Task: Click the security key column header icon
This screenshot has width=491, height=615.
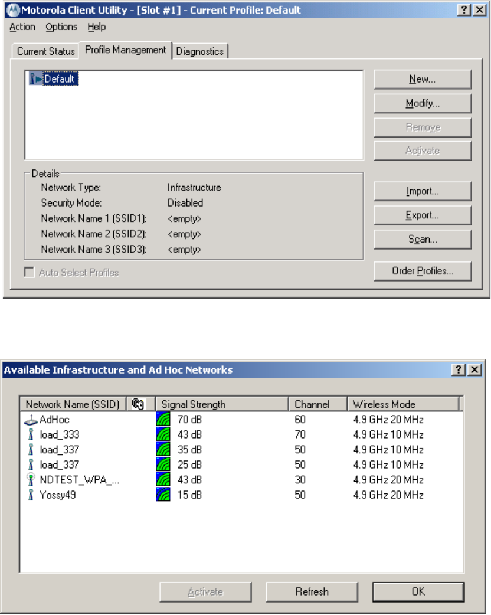Action: [x=138, y=404]
